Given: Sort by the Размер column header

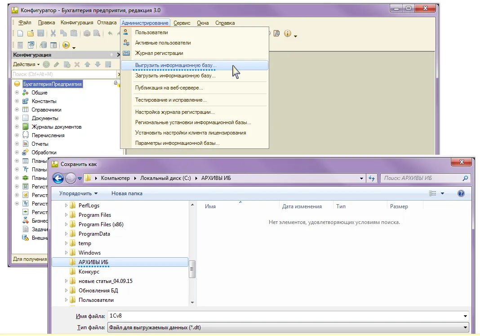Looking at the screenshot, I should click(x=404, y=206).
